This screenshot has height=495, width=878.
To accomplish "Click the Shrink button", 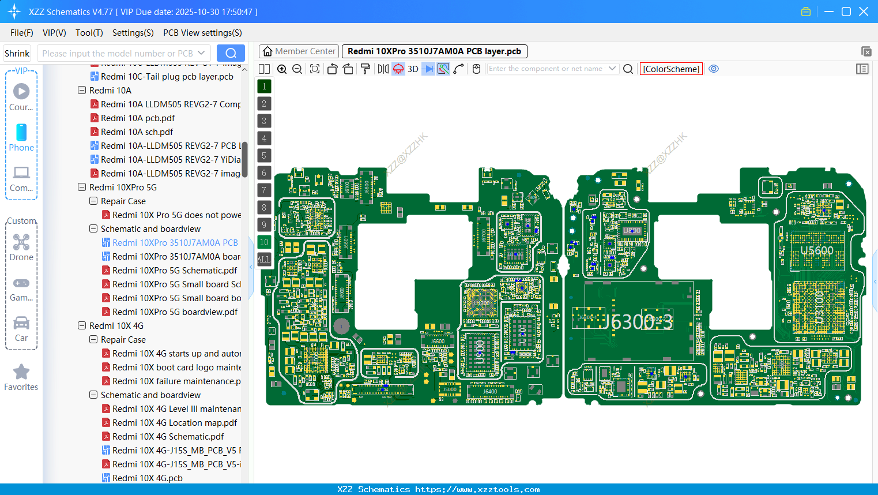I will click(17, 53).
